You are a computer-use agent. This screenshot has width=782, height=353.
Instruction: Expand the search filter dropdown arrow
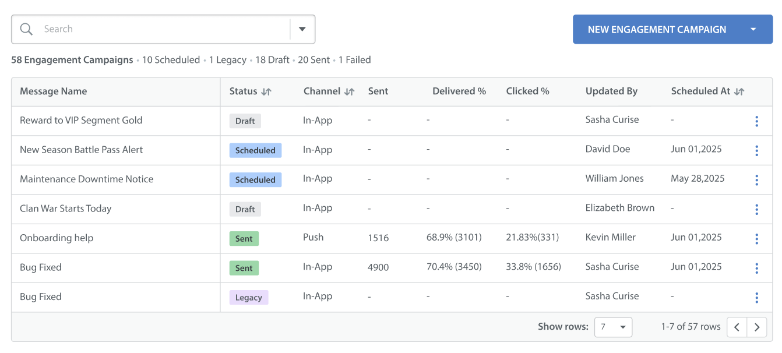302,29
